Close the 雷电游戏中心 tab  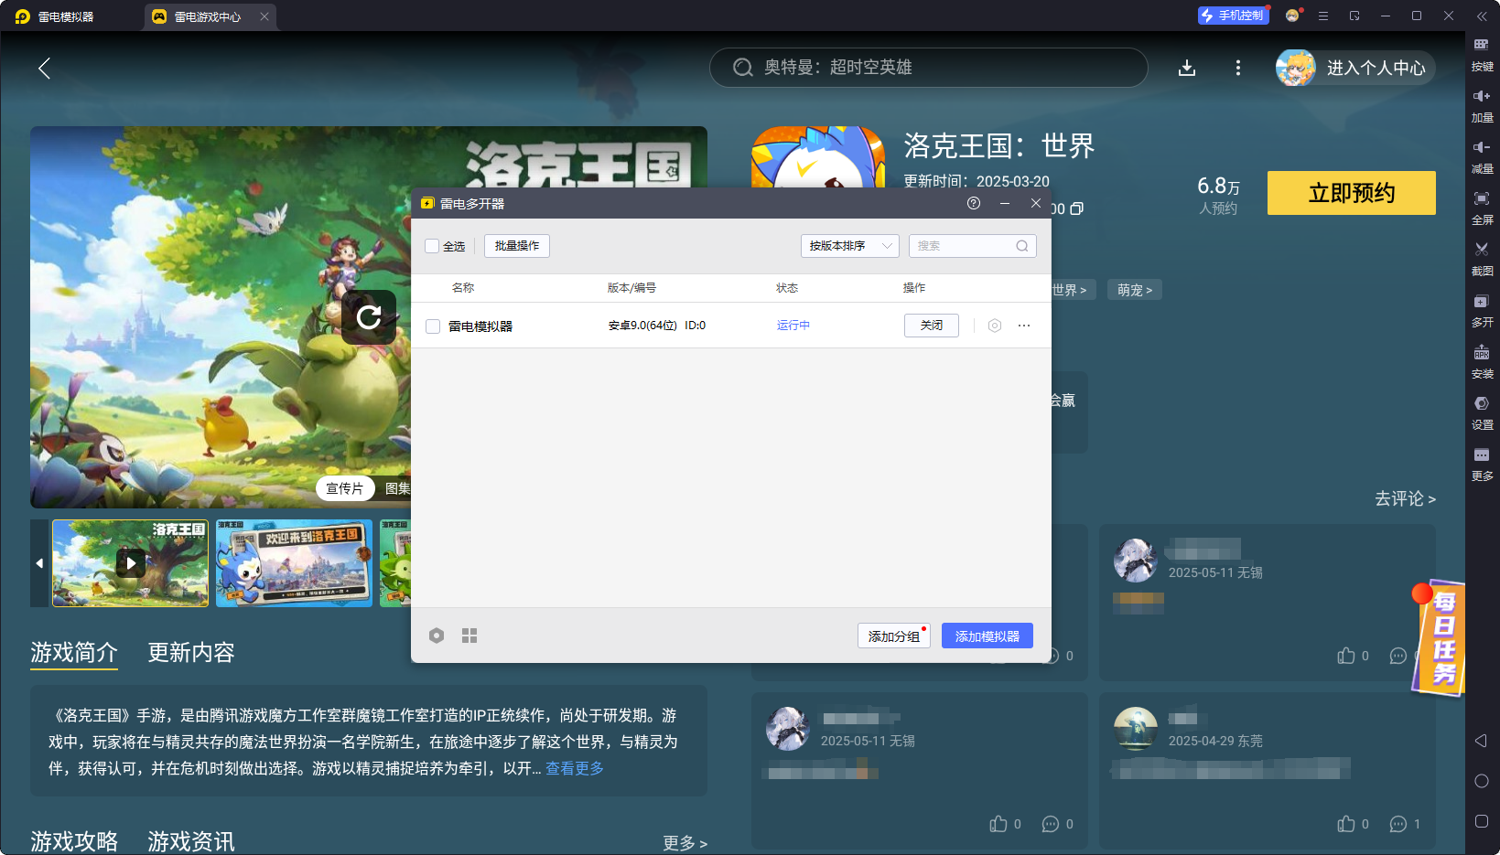(264, 16)
